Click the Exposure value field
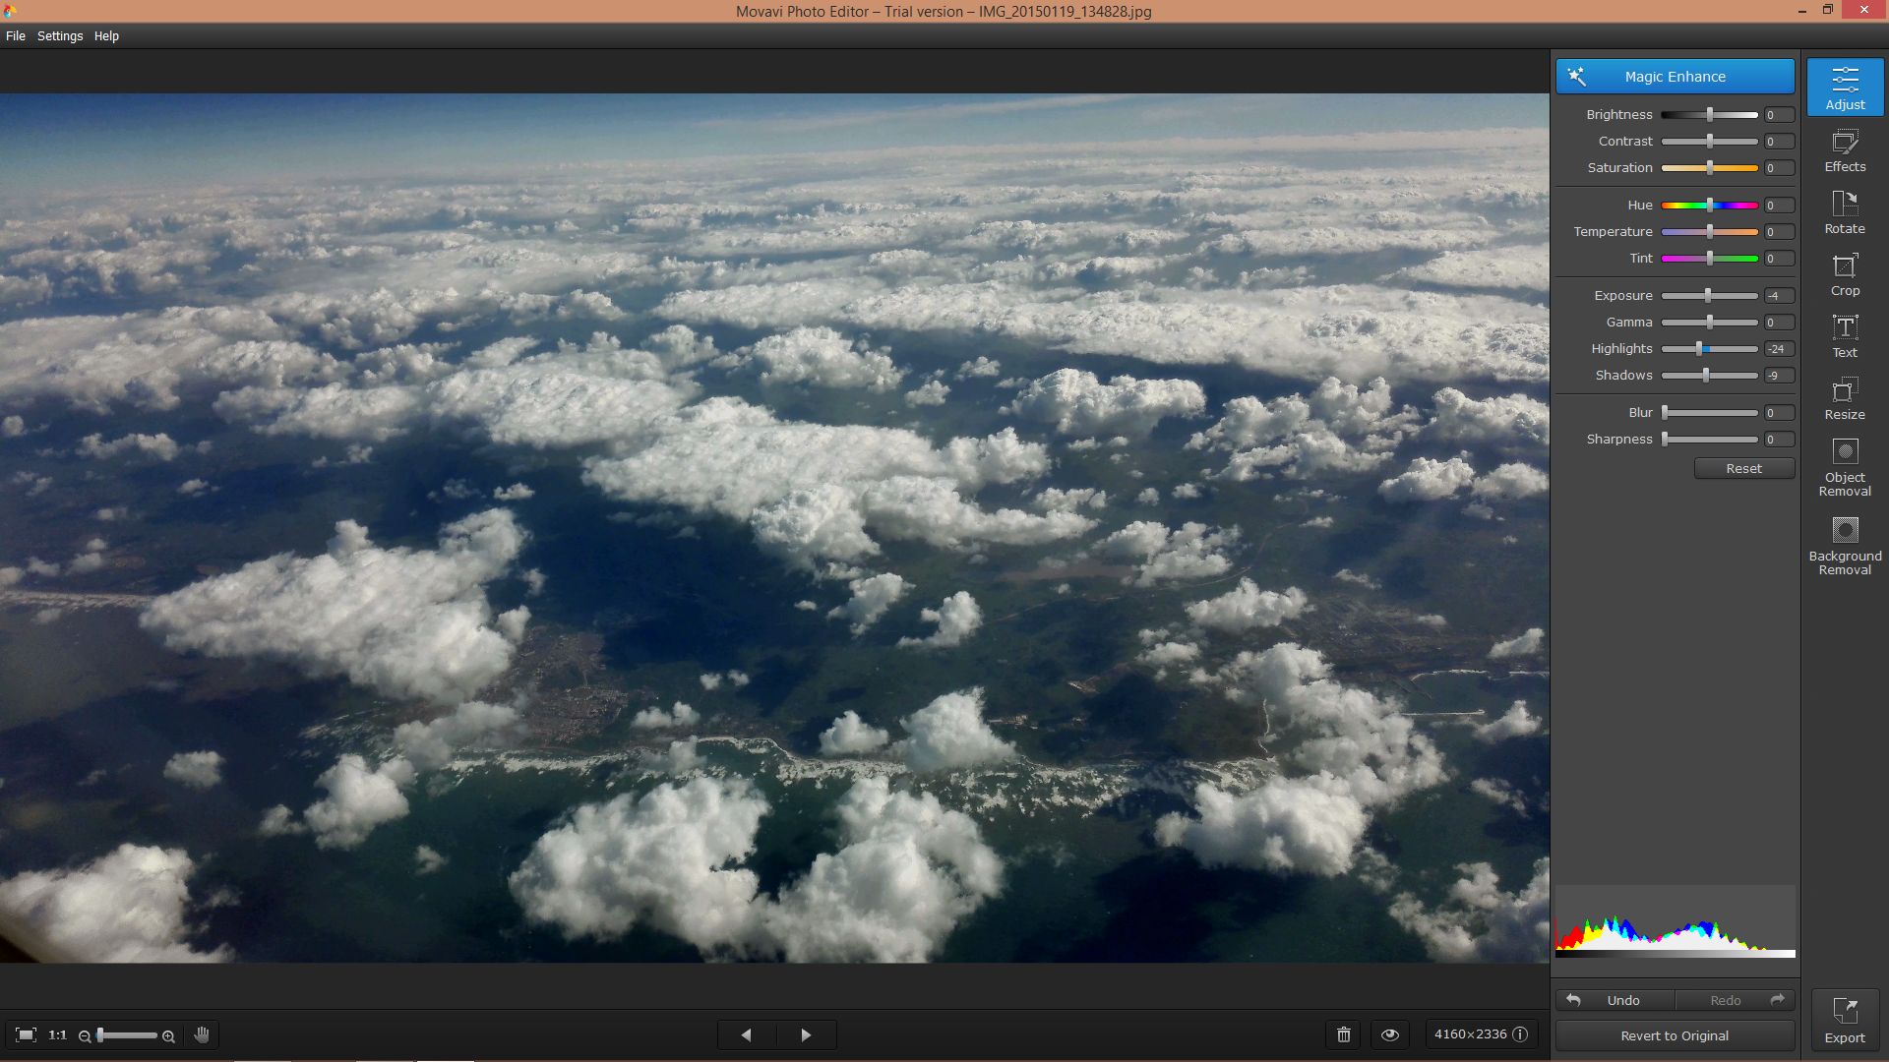Image resolution: width=1889 pixels, height=1062 pixels. (x=1779, y=295)
